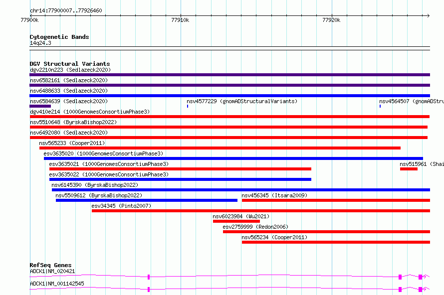Screen dimensions: 444x295
Task: Click the nsv456345 (Itsara2009) red bar
Action: (x=336, y=200)
